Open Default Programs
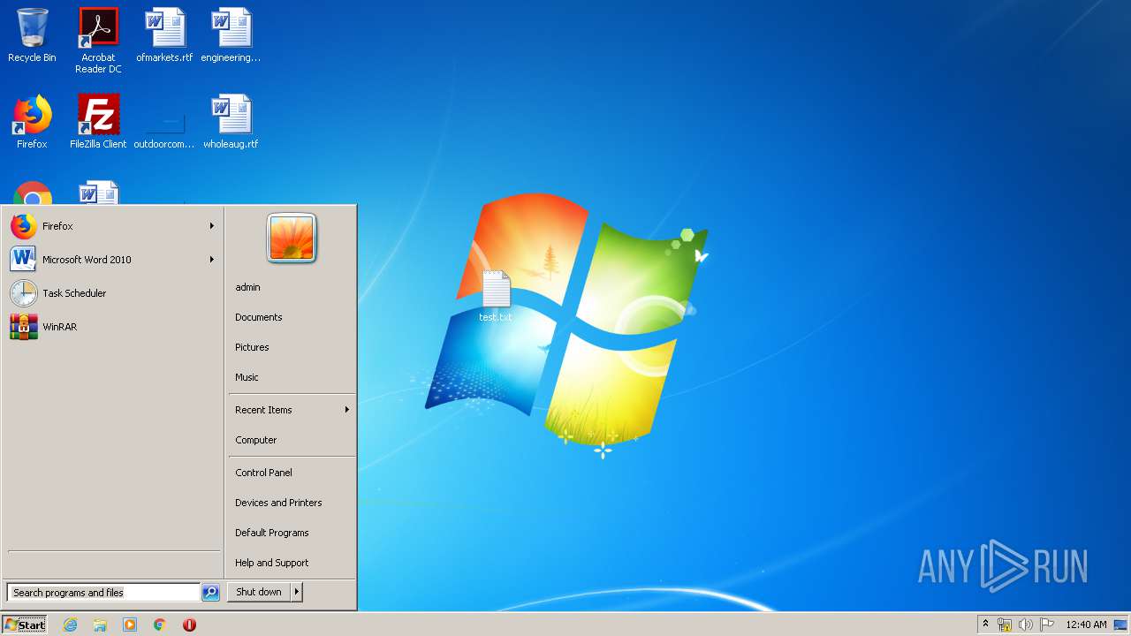 pyautogui.click(x=292, y=533)
